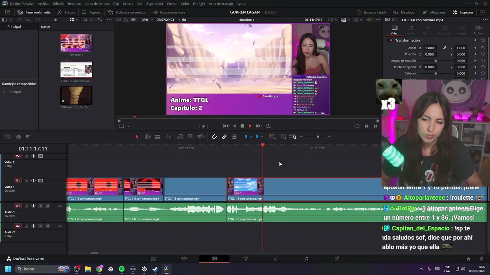The width and height of the screenshot is (490, 275).
Task: Click the overwrite clip icon
Action: point(191,137)
